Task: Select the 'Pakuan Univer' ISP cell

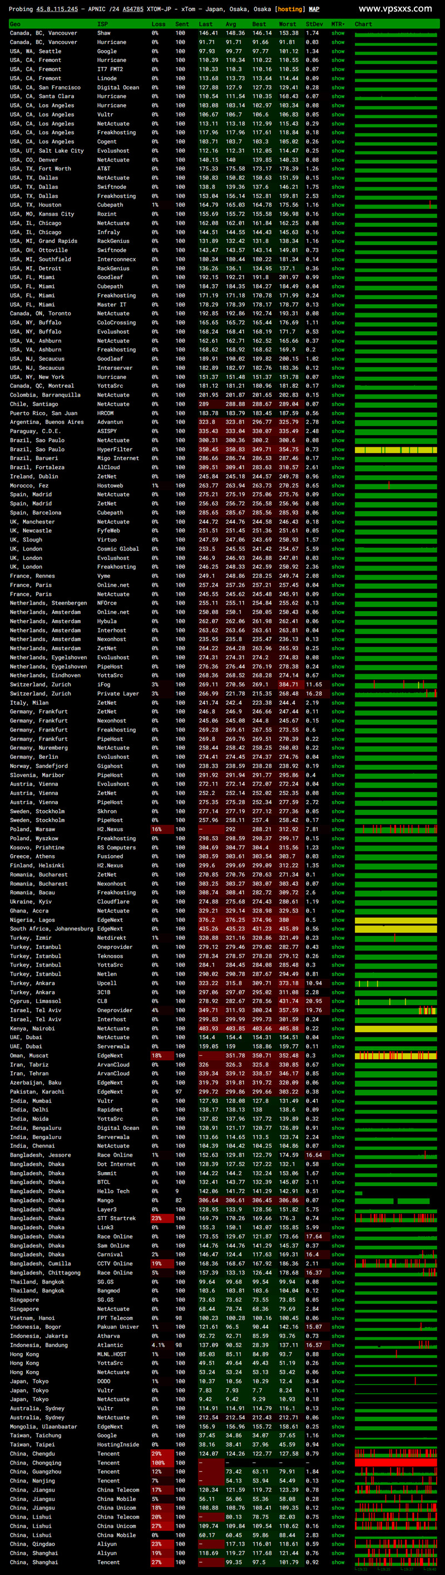Action: (x=118, y=1328)
